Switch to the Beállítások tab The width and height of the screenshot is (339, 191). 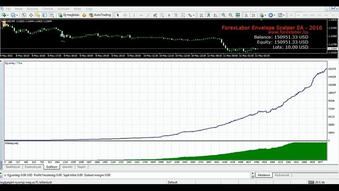(x=13, y=167)
